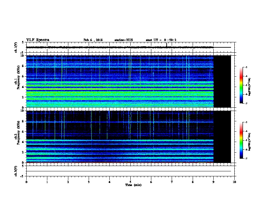Click the "5" minute tick on time axis
264x204 pixels.
point(130,182)
